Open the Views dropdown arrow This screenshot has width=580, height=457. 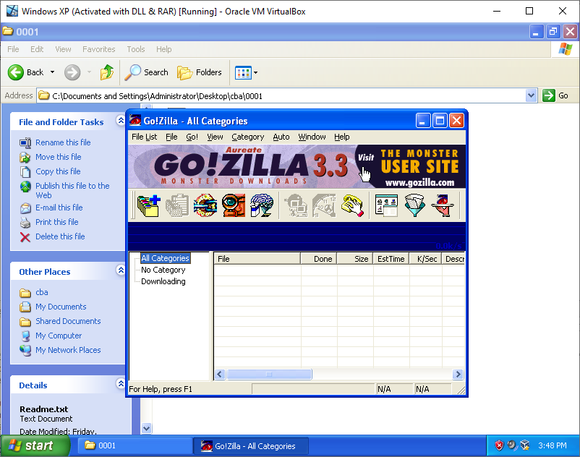[255, 72]
